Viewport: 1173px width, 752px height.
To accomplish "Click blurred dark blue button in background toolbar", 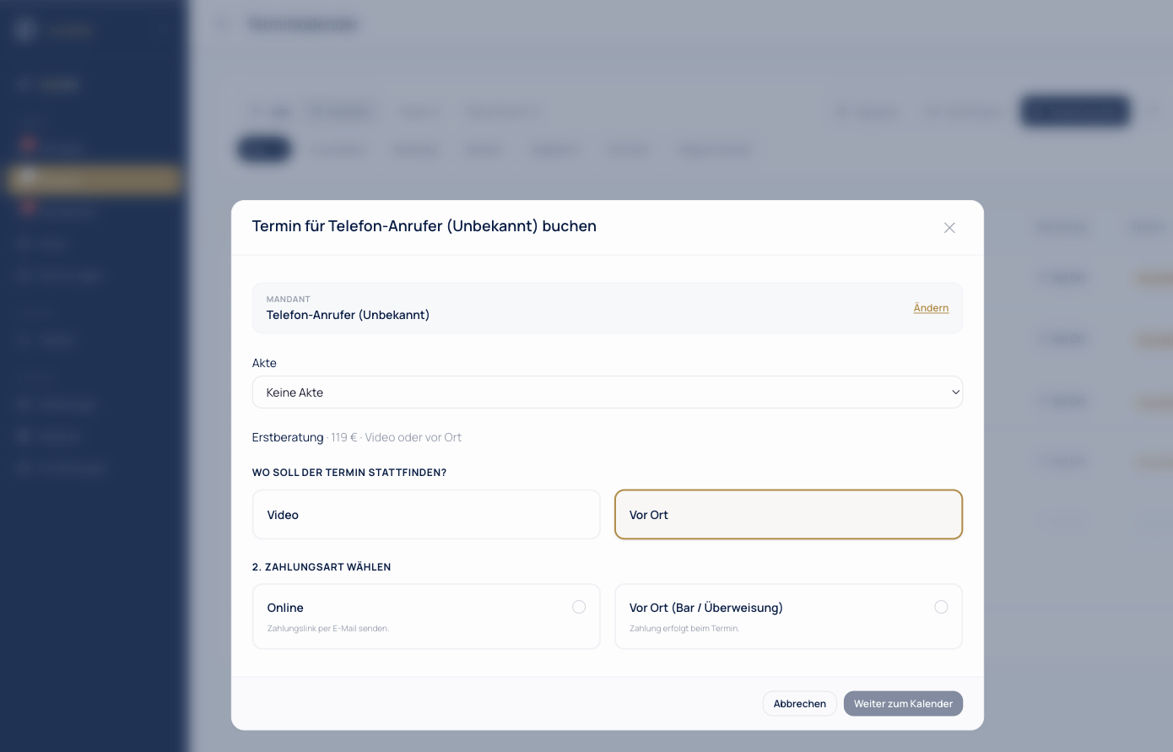I will coord(1075,111).
